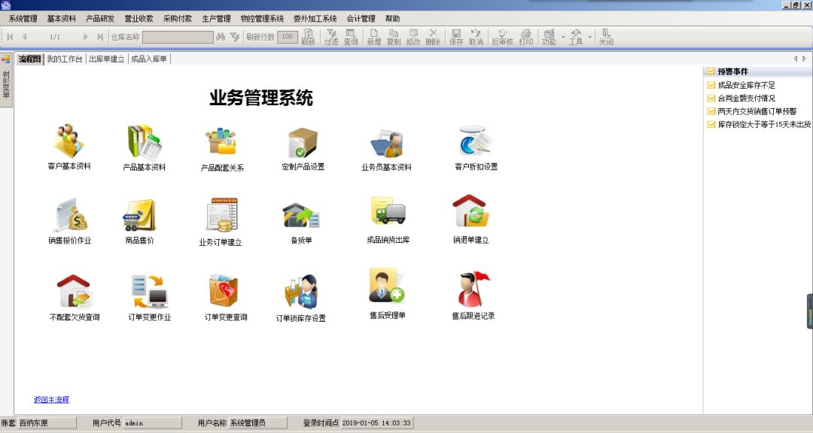Click the 过滤 filter toolbar icon
Screen dimensions: 813x433
[331, 38]
